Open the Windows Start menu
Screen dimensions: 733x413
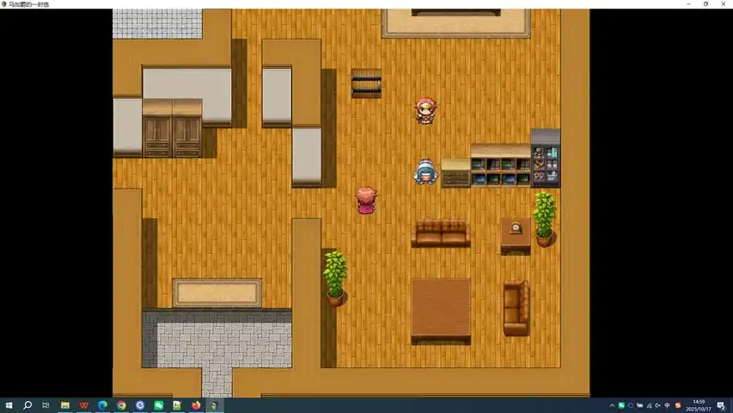click(x=9, y=405)
